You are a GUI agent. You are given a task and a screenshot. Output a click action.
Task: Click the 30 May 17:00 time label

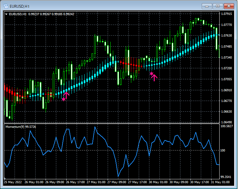200,182
